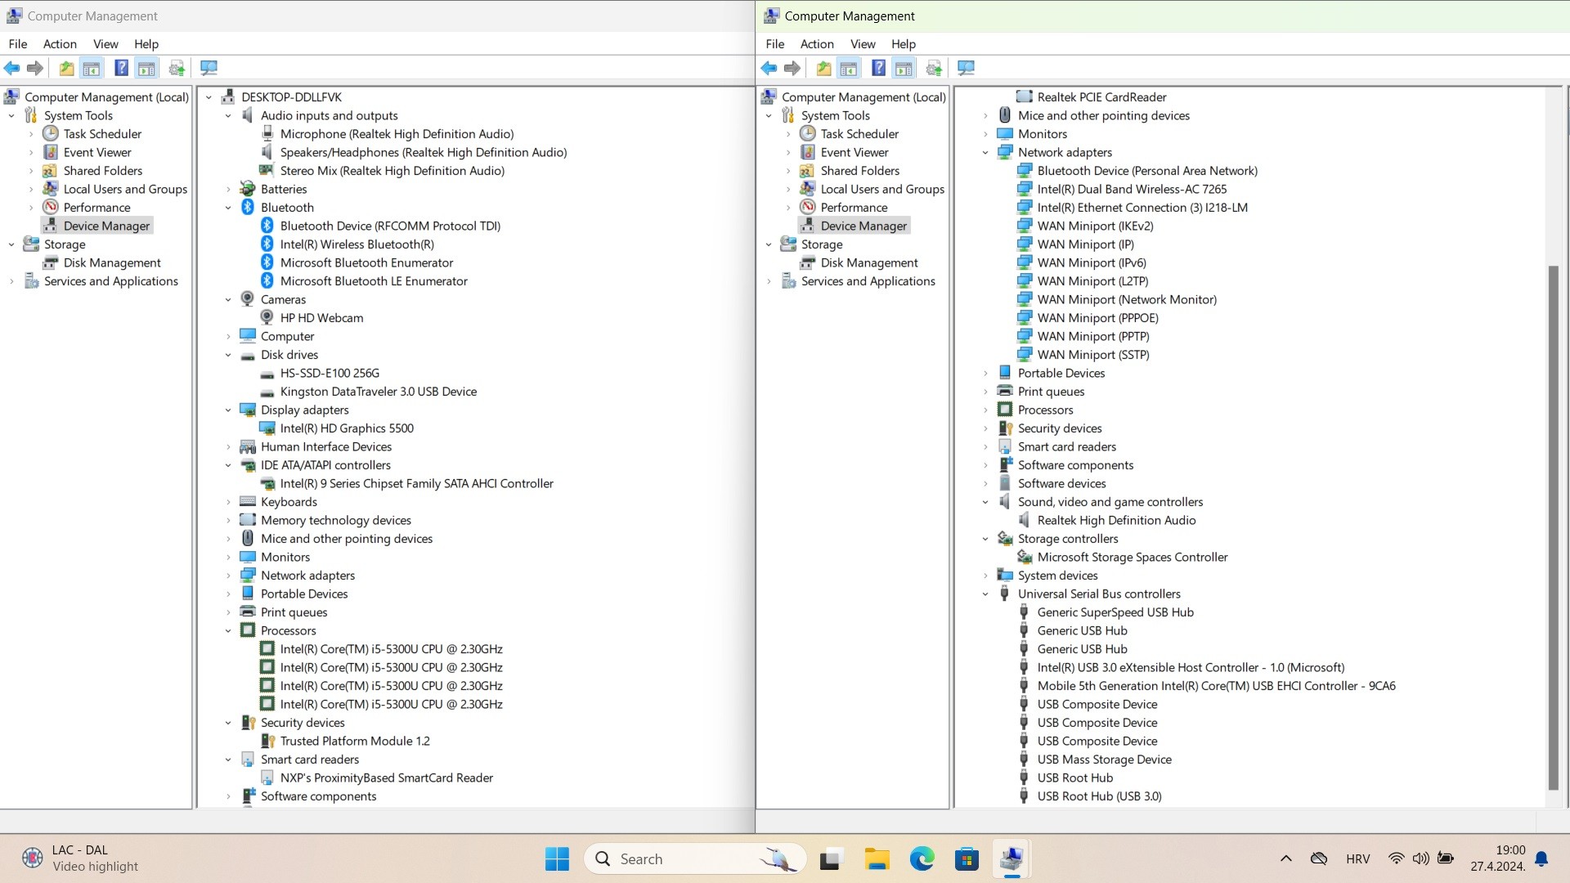Collapse Processors category in left window
The image size is (1570, 883).
228,631
